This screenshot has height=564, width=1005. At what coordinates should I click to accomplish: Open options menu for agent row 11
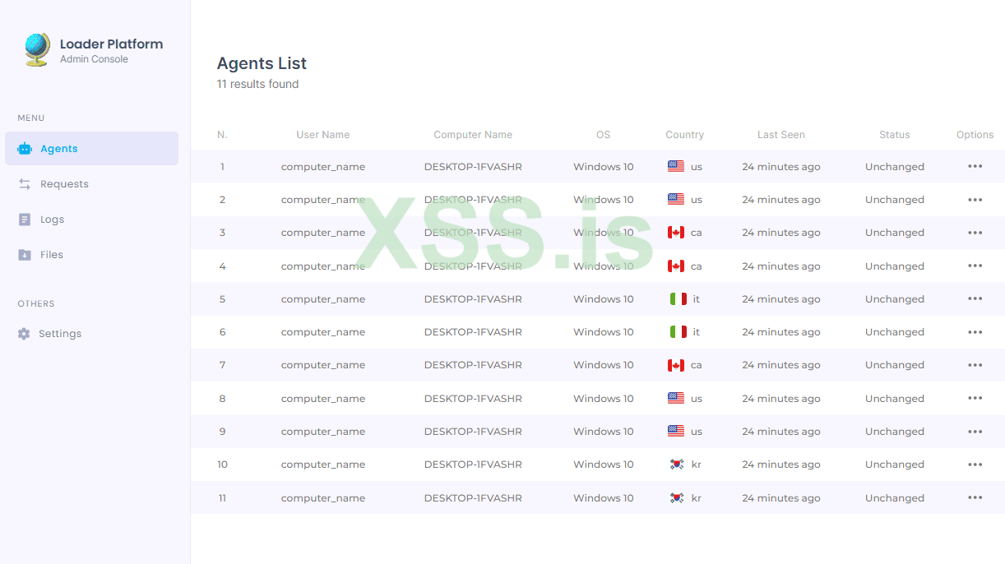(x=975, y=497)
